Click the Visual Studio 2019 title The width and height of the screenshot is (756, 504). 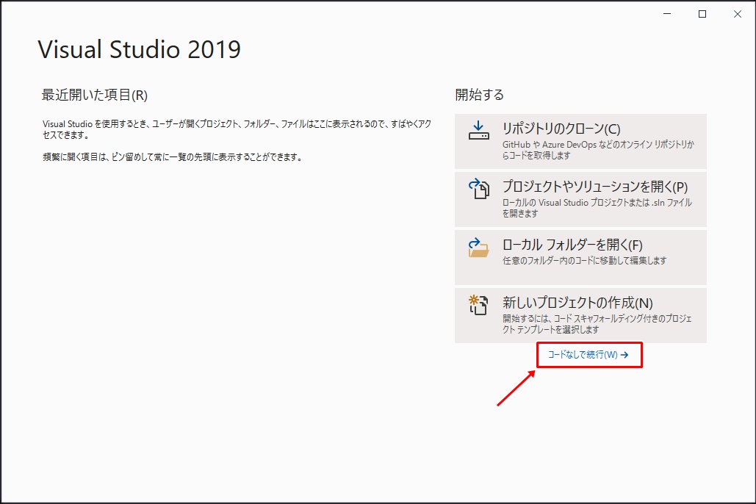tap(140, 50)
